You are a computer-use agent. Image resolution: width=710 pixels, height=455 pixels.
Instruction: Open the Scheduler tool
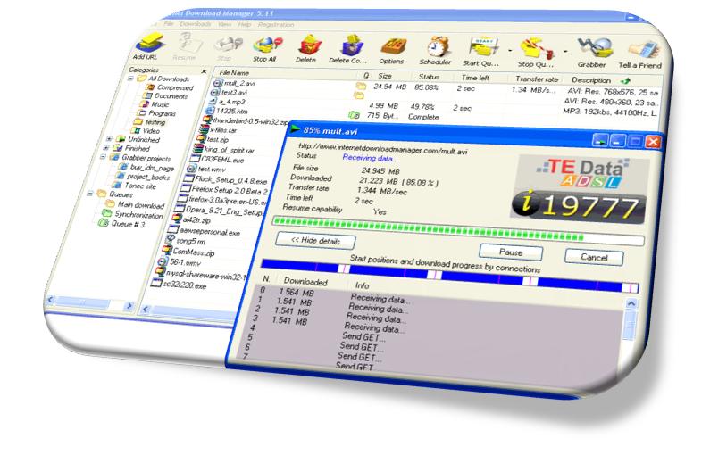coord(436,51)
